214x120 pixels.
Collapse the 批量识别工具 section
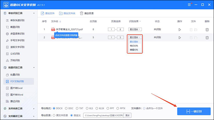(34, 68)
